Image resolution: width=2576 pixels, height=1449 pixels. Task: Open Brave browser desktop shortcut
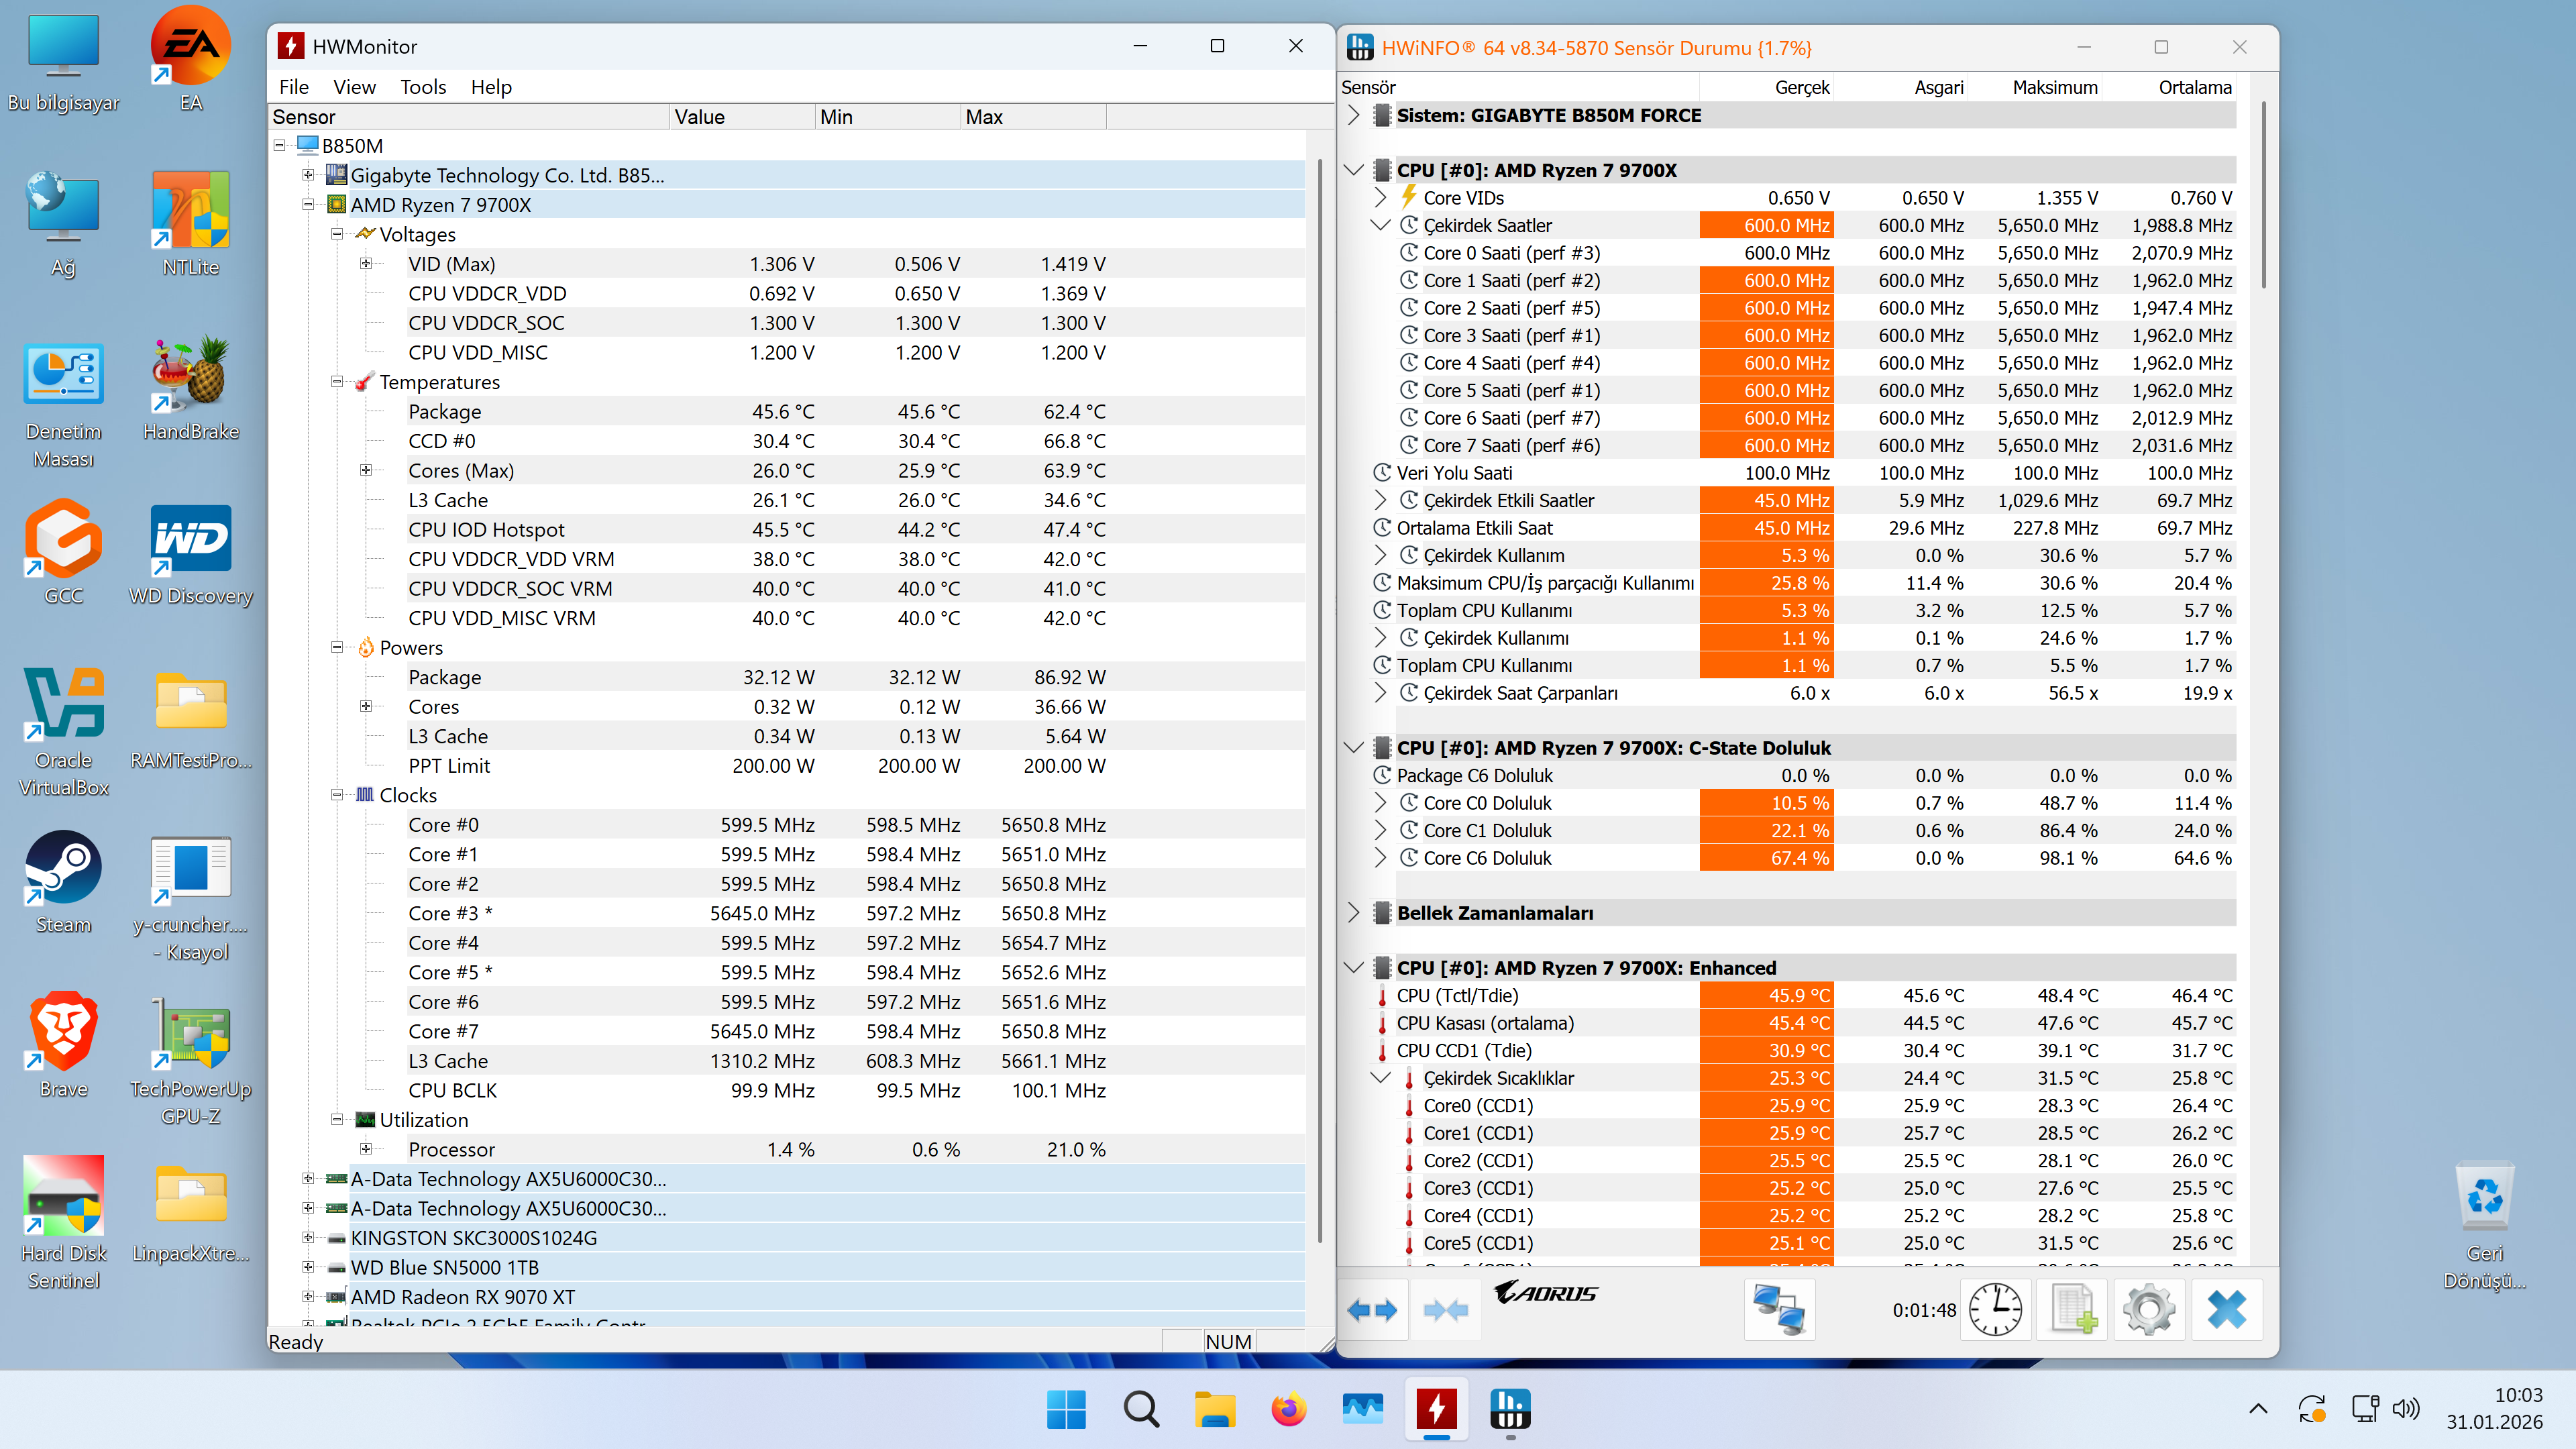[x=64, y=1046]
